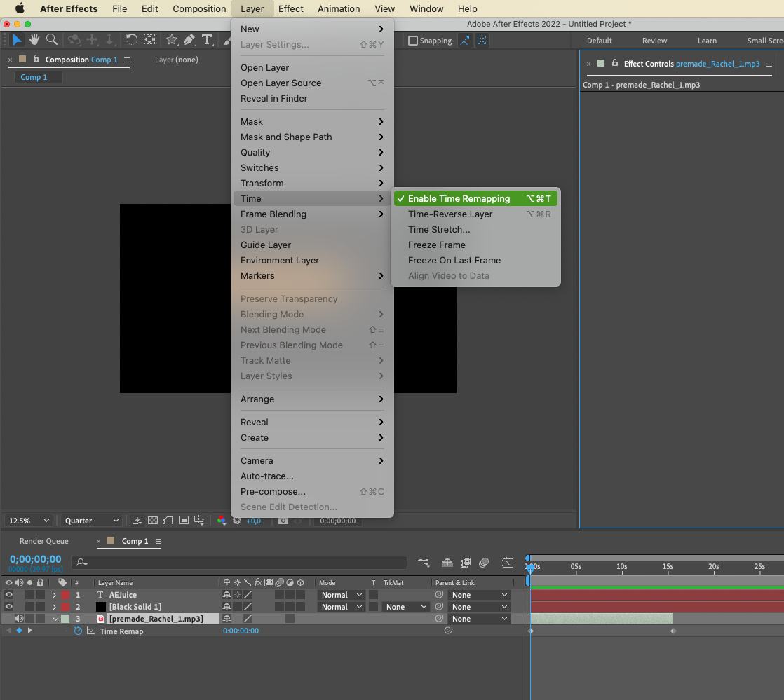Hide the AEJuice layer with eye icon
The width and height of the screenshot is (784, 700).
pyautogui.click(x=9, y=595)
